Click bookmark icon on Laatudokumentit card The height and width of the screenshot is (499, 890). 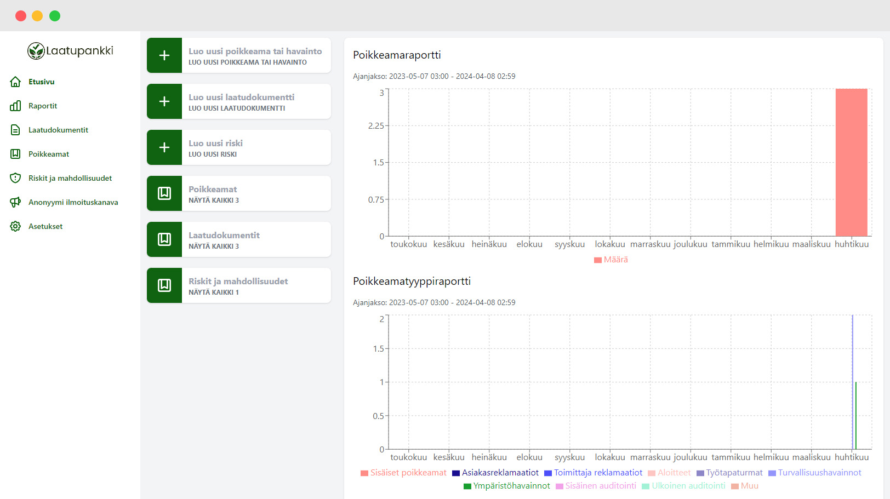tap(164, 239)
